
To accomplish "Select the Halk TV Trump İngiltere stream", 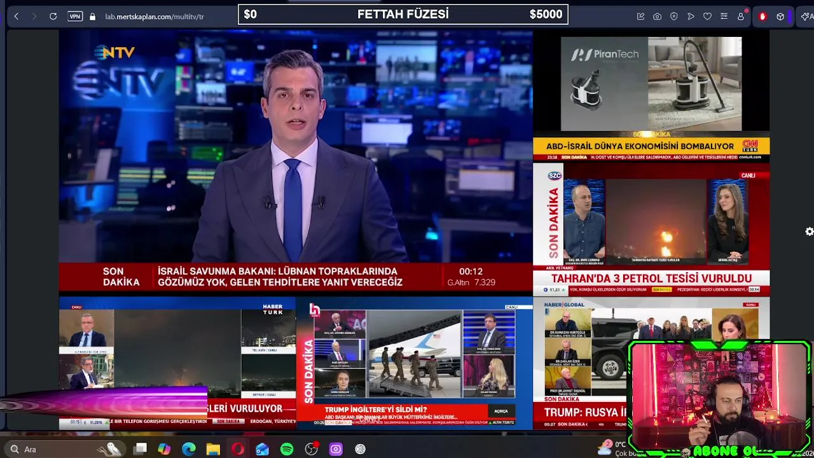I will click(x=414, y=364).
